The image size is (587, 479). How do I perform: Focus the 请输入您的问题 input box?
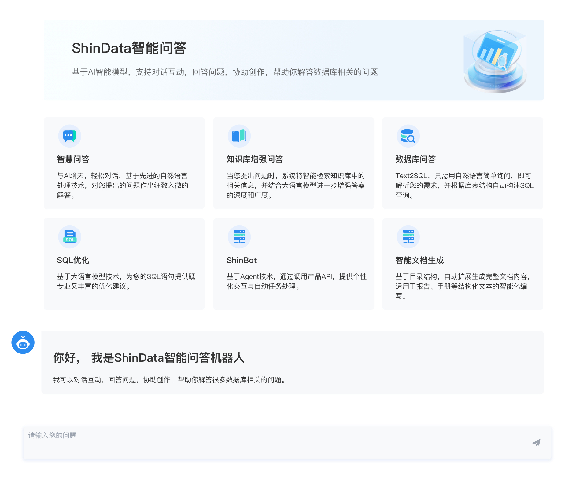click(287, 442)
